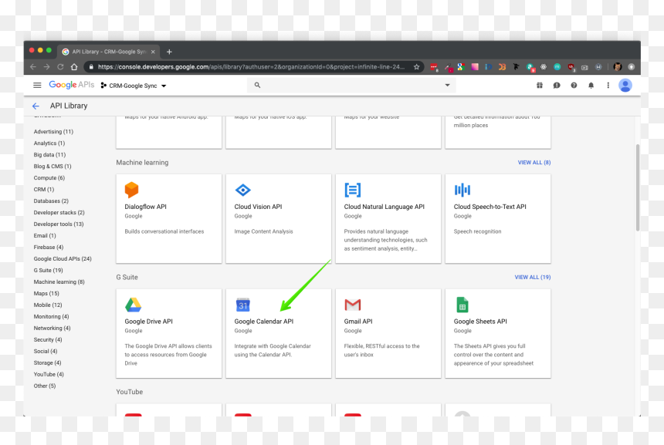Filter by Databases (2) category
The height and width of the screenshot is (445, 664).
click(51, 201)
